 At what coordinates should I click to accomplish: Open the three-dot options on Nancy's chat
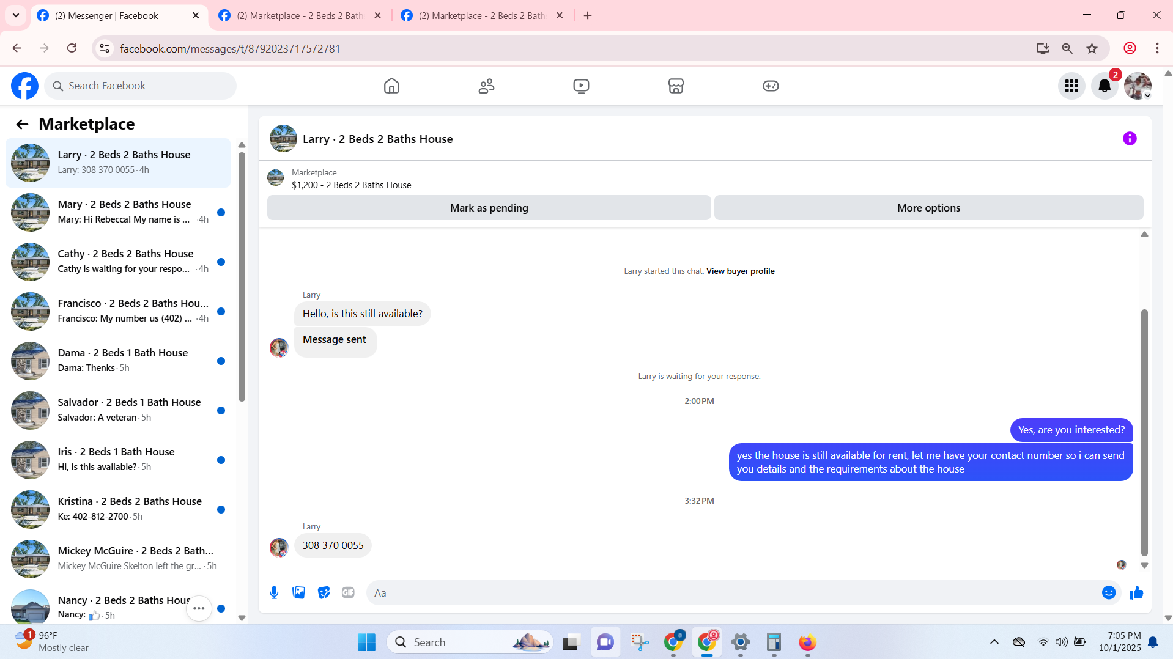(199, 608)
